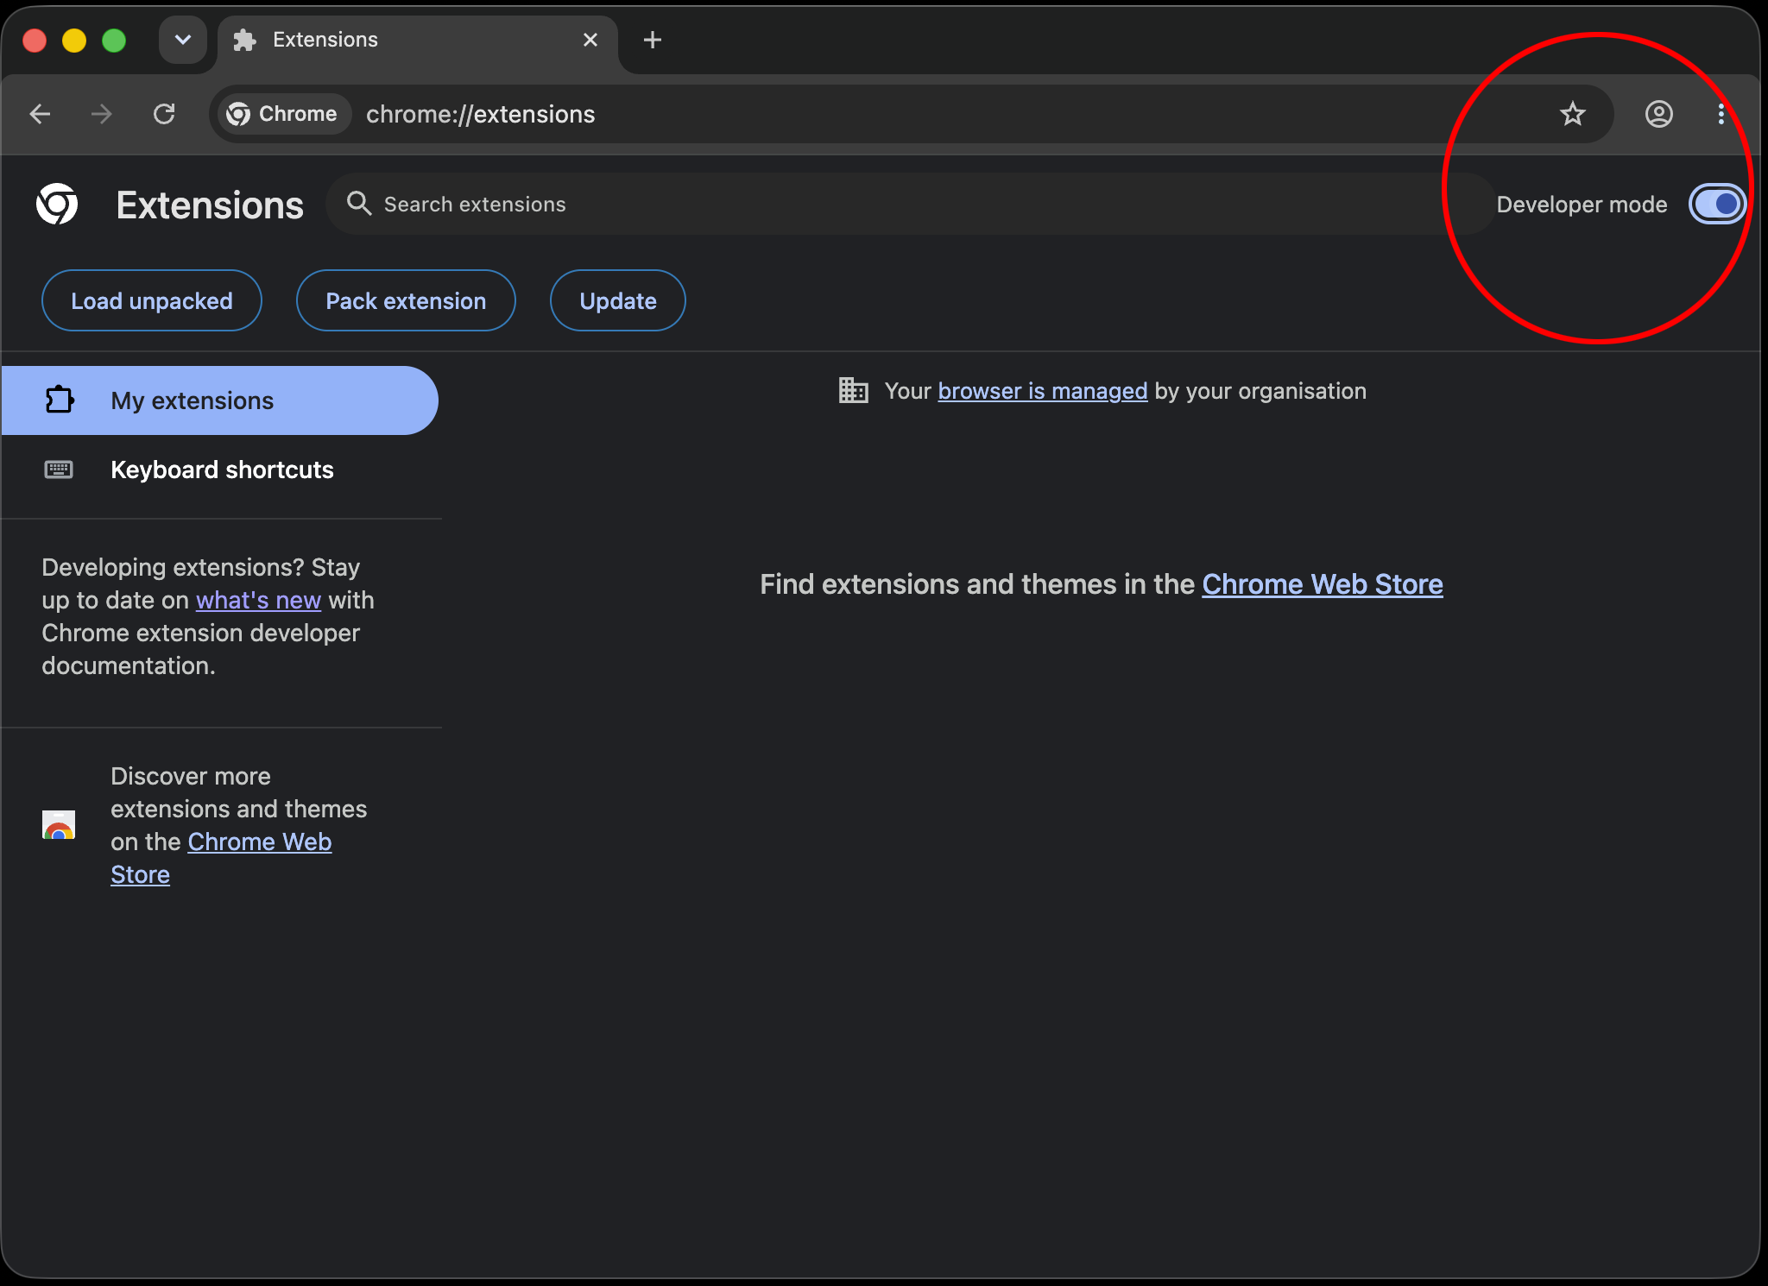Reload the extensions page

[x=164, y=114]
